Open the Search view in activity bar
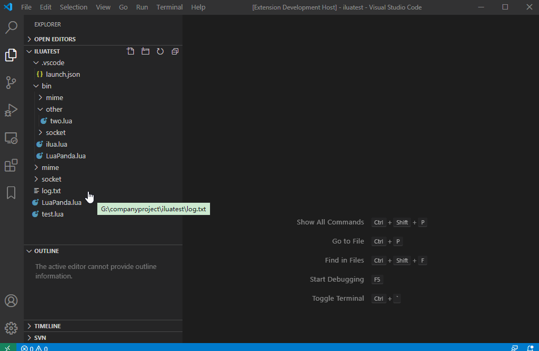The image size is (539, 351). (11, 28)
